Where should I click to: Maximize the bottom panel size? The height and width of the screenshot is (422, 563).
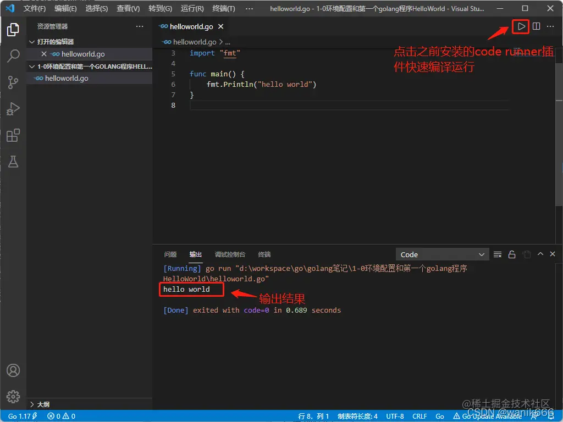click(540, 254)
